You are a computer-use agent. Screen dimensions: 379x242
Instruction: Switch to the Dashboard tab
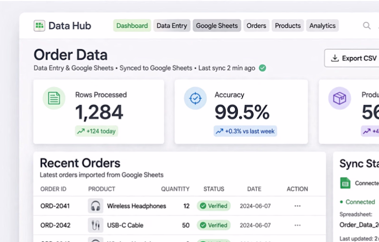pyautogui.click(x=132, y=26)
